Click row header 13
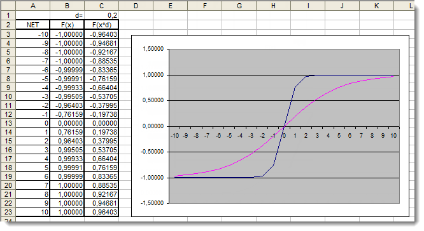Image resolution: width=424 pixels, height=231 pixels. click(8, 123)
